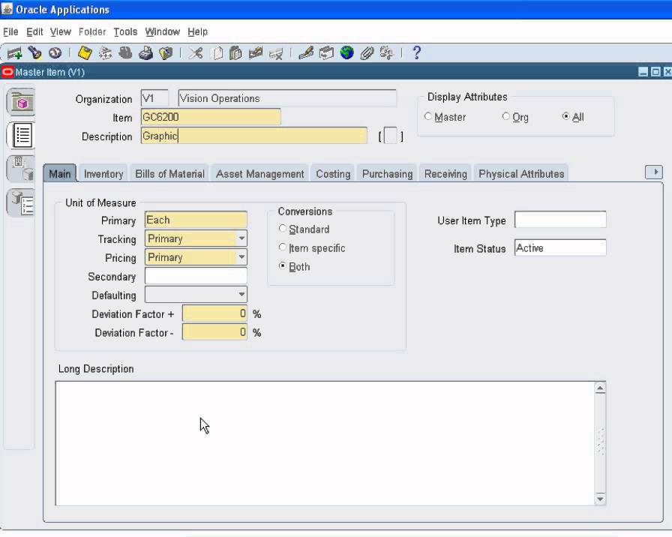
Task: Switch to the Receiving tab
Action: coord(445,173)
